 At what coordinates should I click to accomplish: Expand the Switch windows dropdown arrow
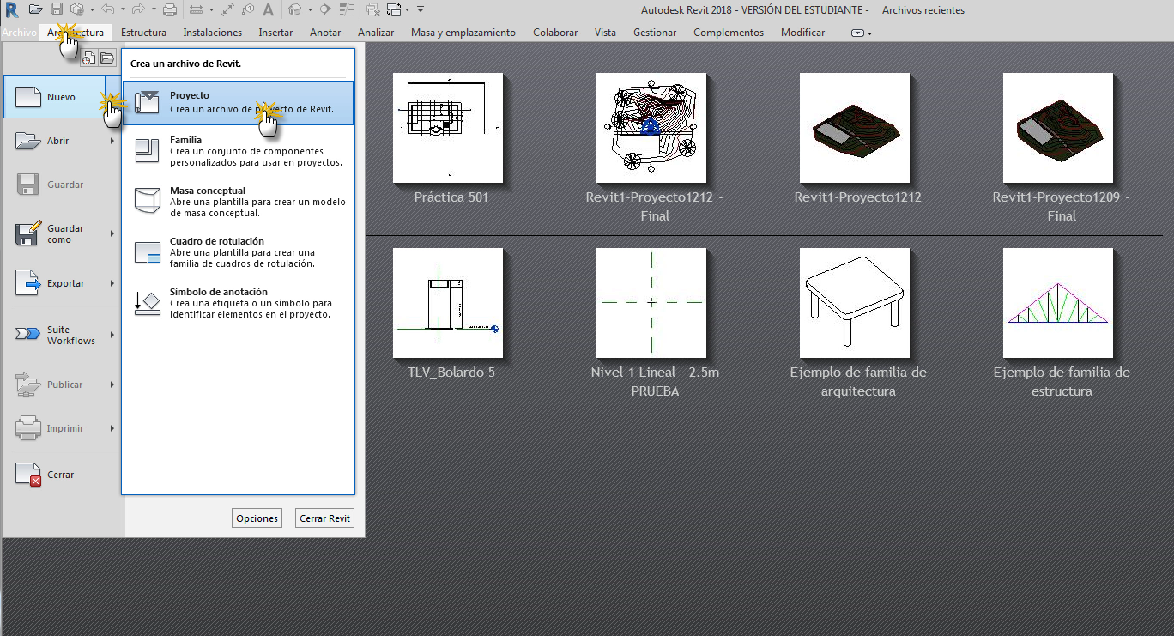[408, 9]
